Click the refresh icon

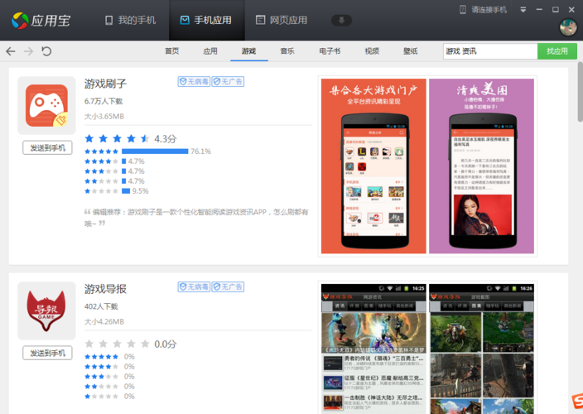(46, 51)
